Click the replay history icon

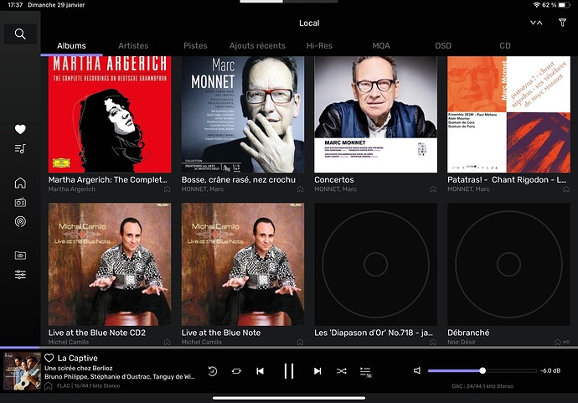(x=212, y=371)
